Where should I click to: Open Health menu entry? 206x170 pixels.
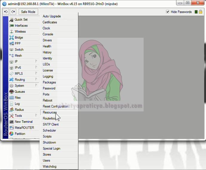click(x=59, y=46)
